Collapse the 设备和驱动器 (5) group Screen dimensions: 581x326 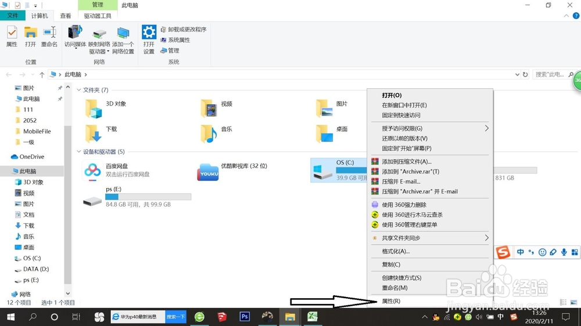(x=78, y=151)
